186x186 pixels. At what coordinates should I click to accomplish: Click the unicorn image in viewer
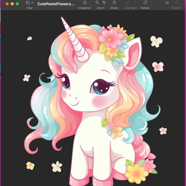point(92,101)
